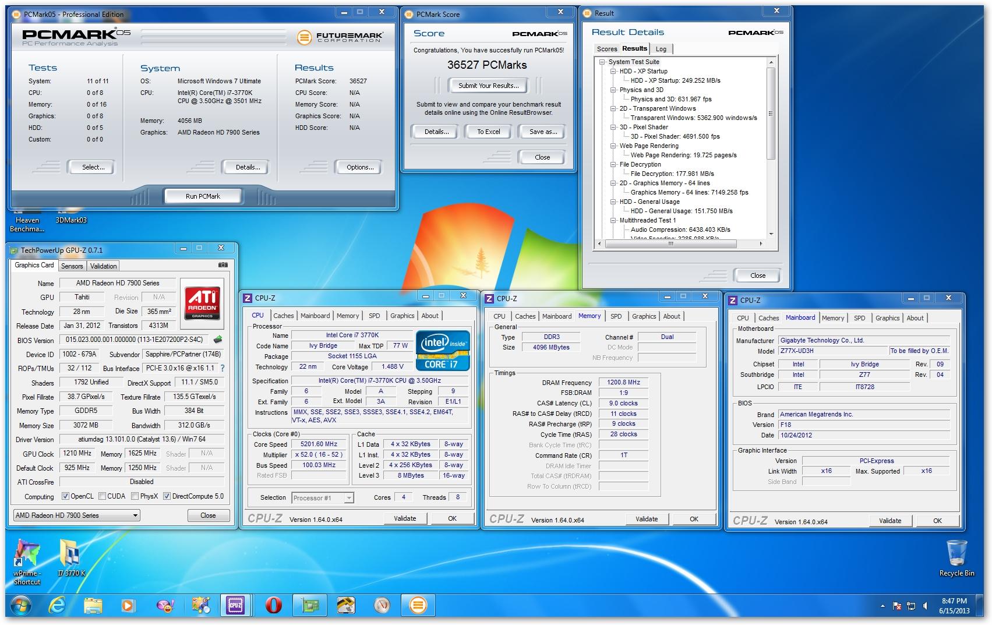The image size is (992, 625).
Task: Open the Log tab in Result window
Action: tap(661, 49)
